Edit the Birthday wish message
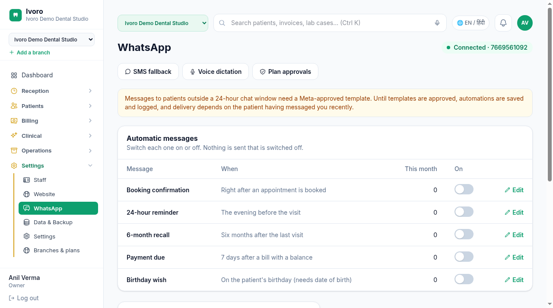 pyautogui.click(x=514, y=280)
